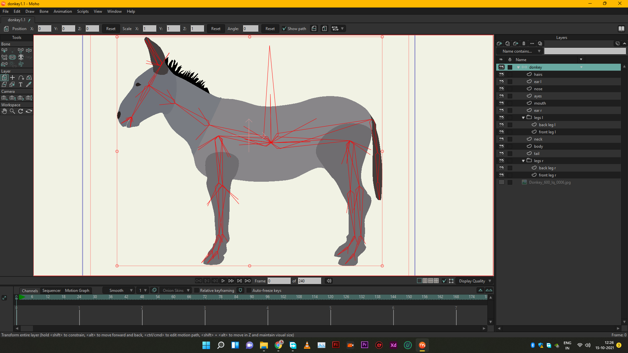The image size is (628, 353).
Task: Select the Add Text layer tool
Action: coord(21,84)
